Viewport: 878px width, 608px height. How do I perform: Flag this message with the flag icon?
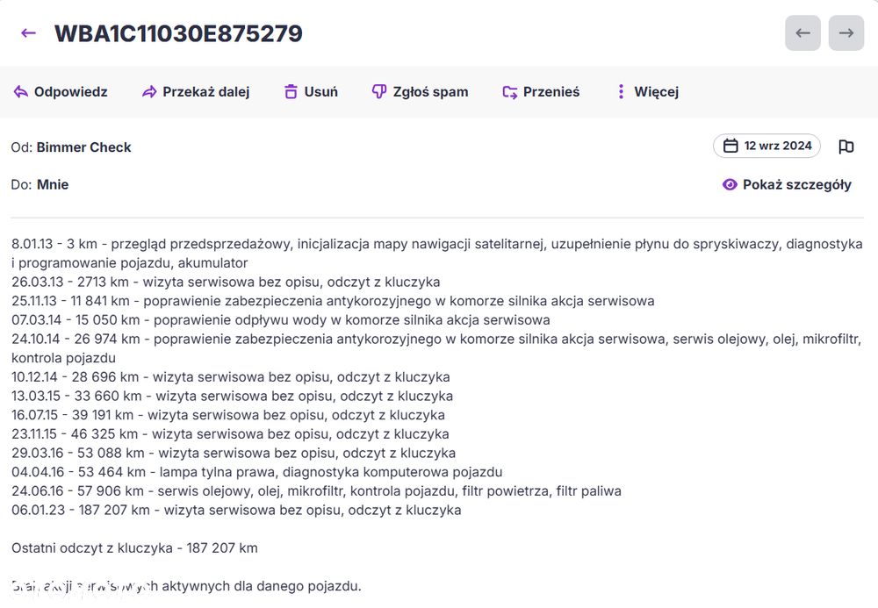[x=846, y=147]
